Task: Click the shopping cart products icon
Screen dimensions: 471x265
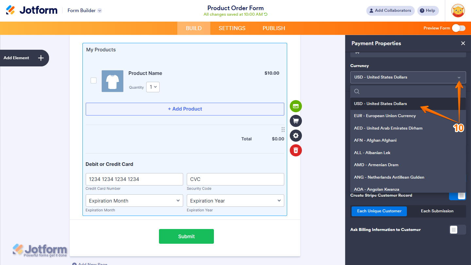Action: click(x=296, y=121)
